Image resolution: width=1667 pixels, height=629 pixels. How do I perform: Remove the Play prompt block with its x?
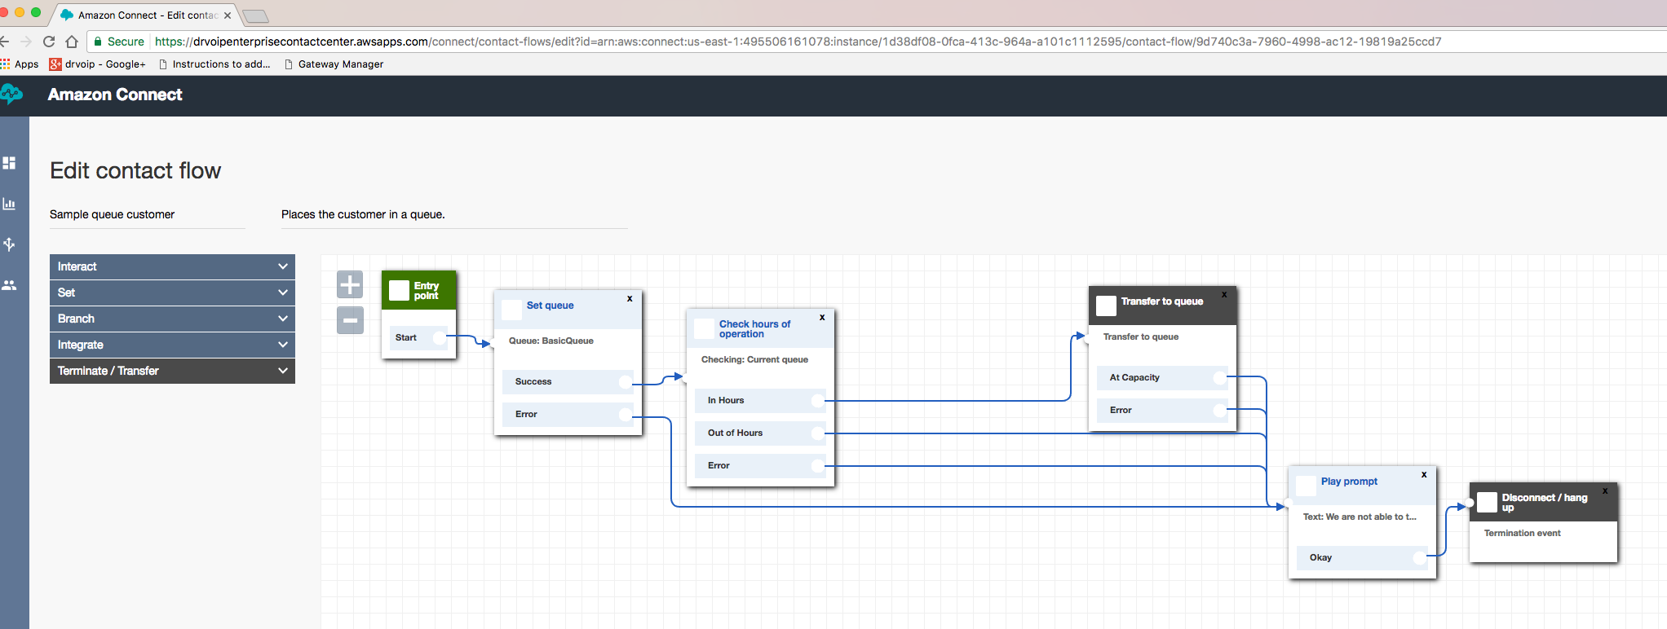point(1424,475)
